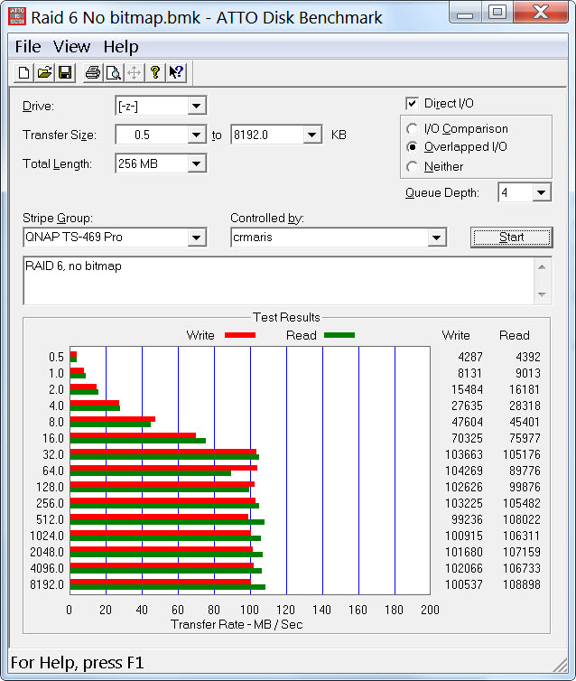
Task: Open the Total Length dropdown 256 MB
Action: [x=196, y=163]
